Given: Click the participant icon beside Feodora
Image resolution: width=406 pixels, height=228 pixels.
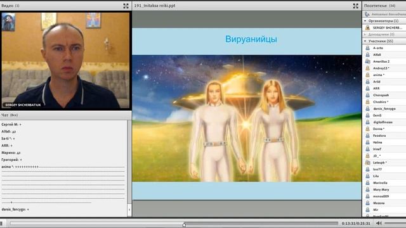Looking at the screenshot, I should pos(367,136).
